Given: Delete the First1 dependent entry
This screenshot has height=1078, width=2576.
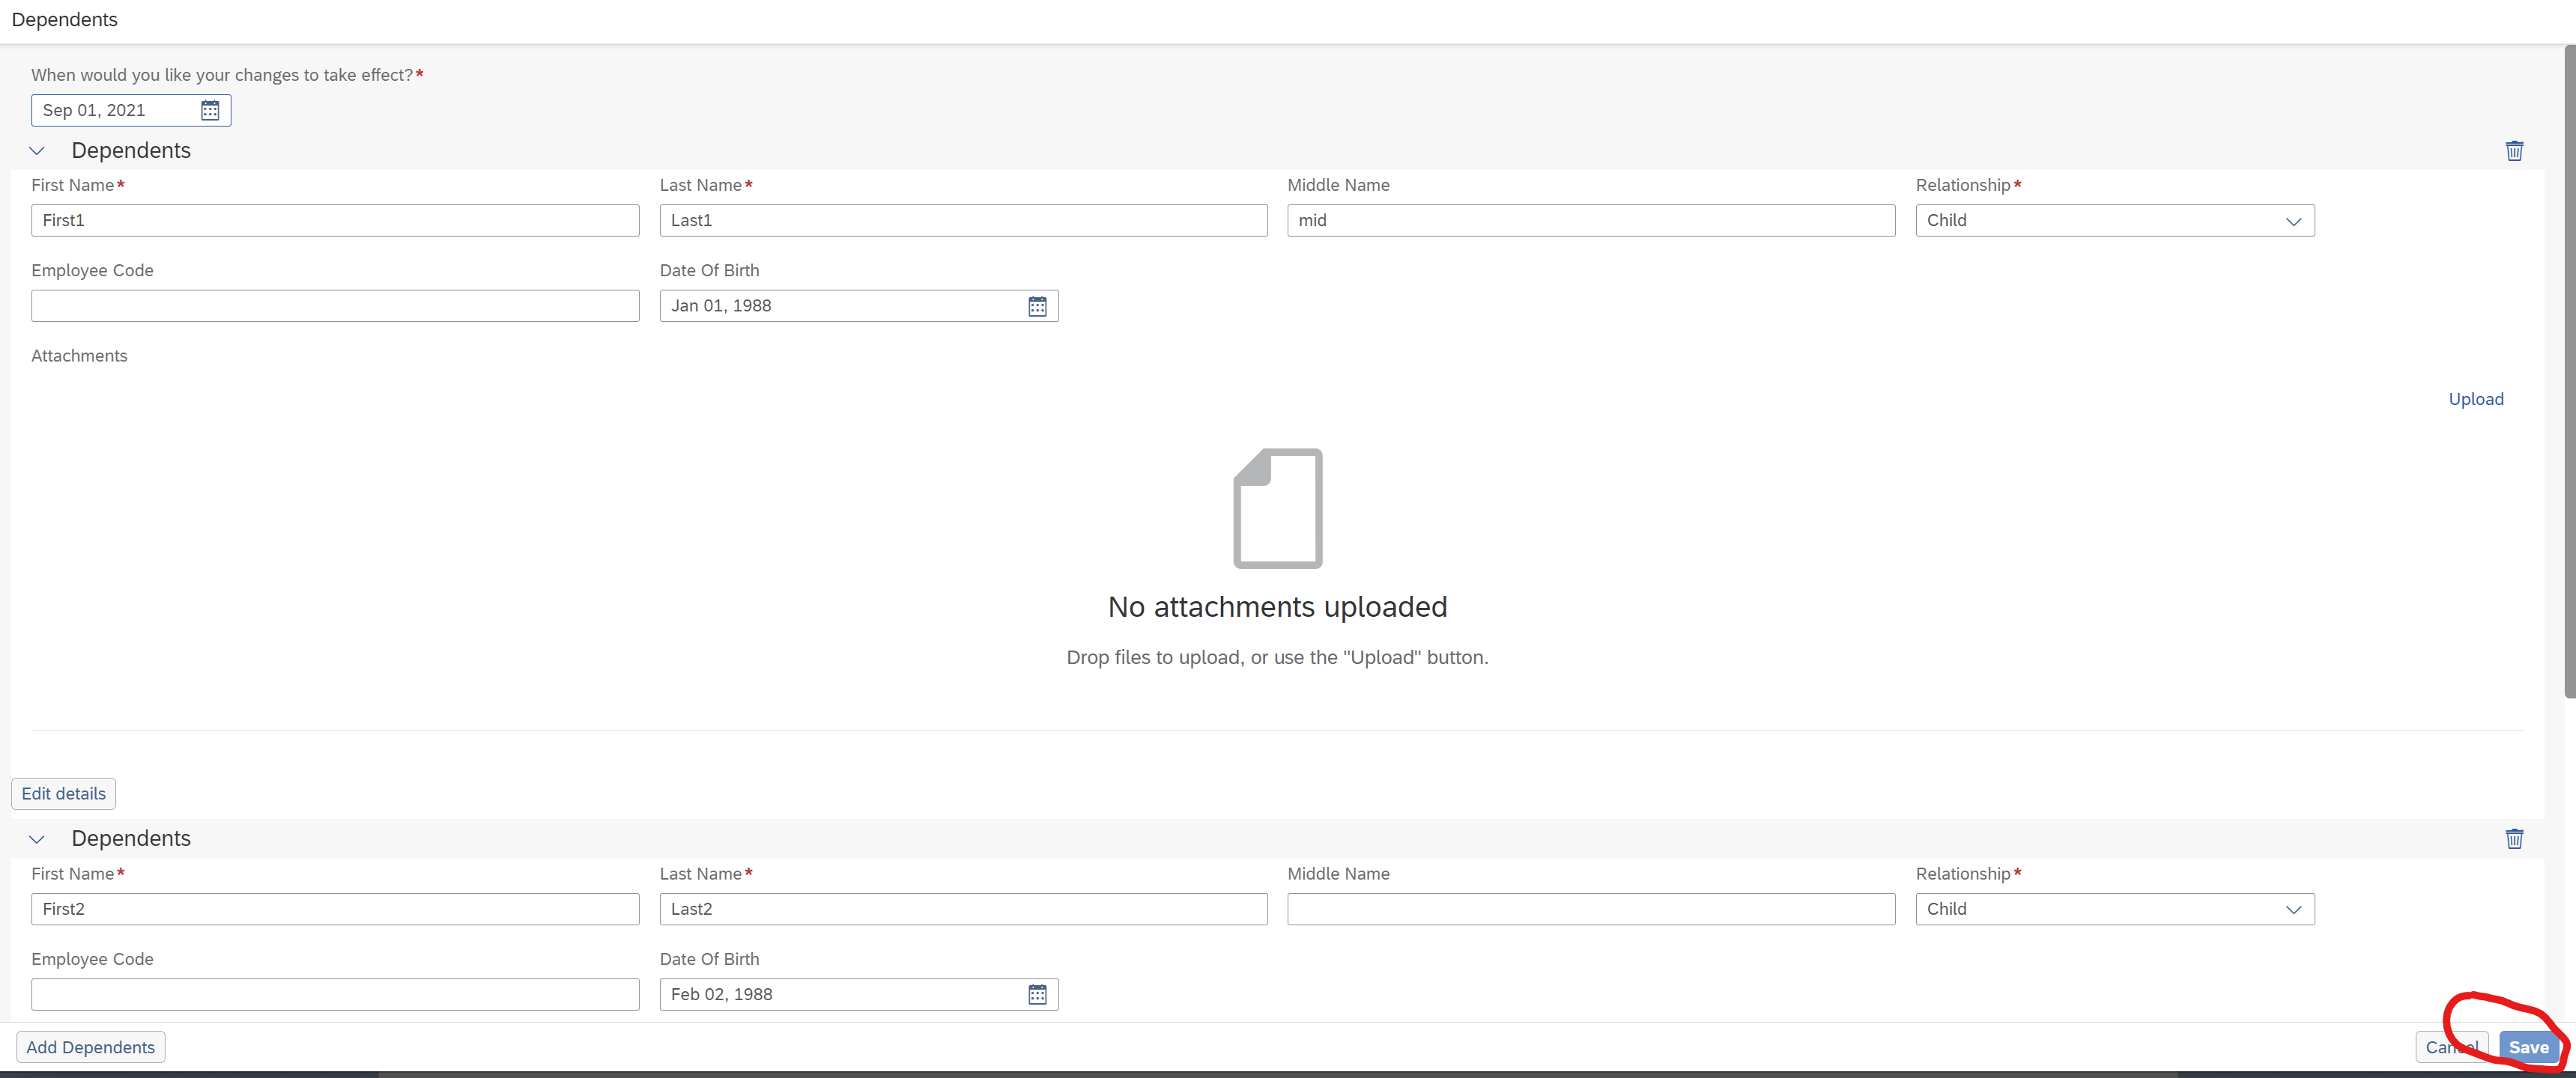Looking at the screenshot, I should [2514, 151].
